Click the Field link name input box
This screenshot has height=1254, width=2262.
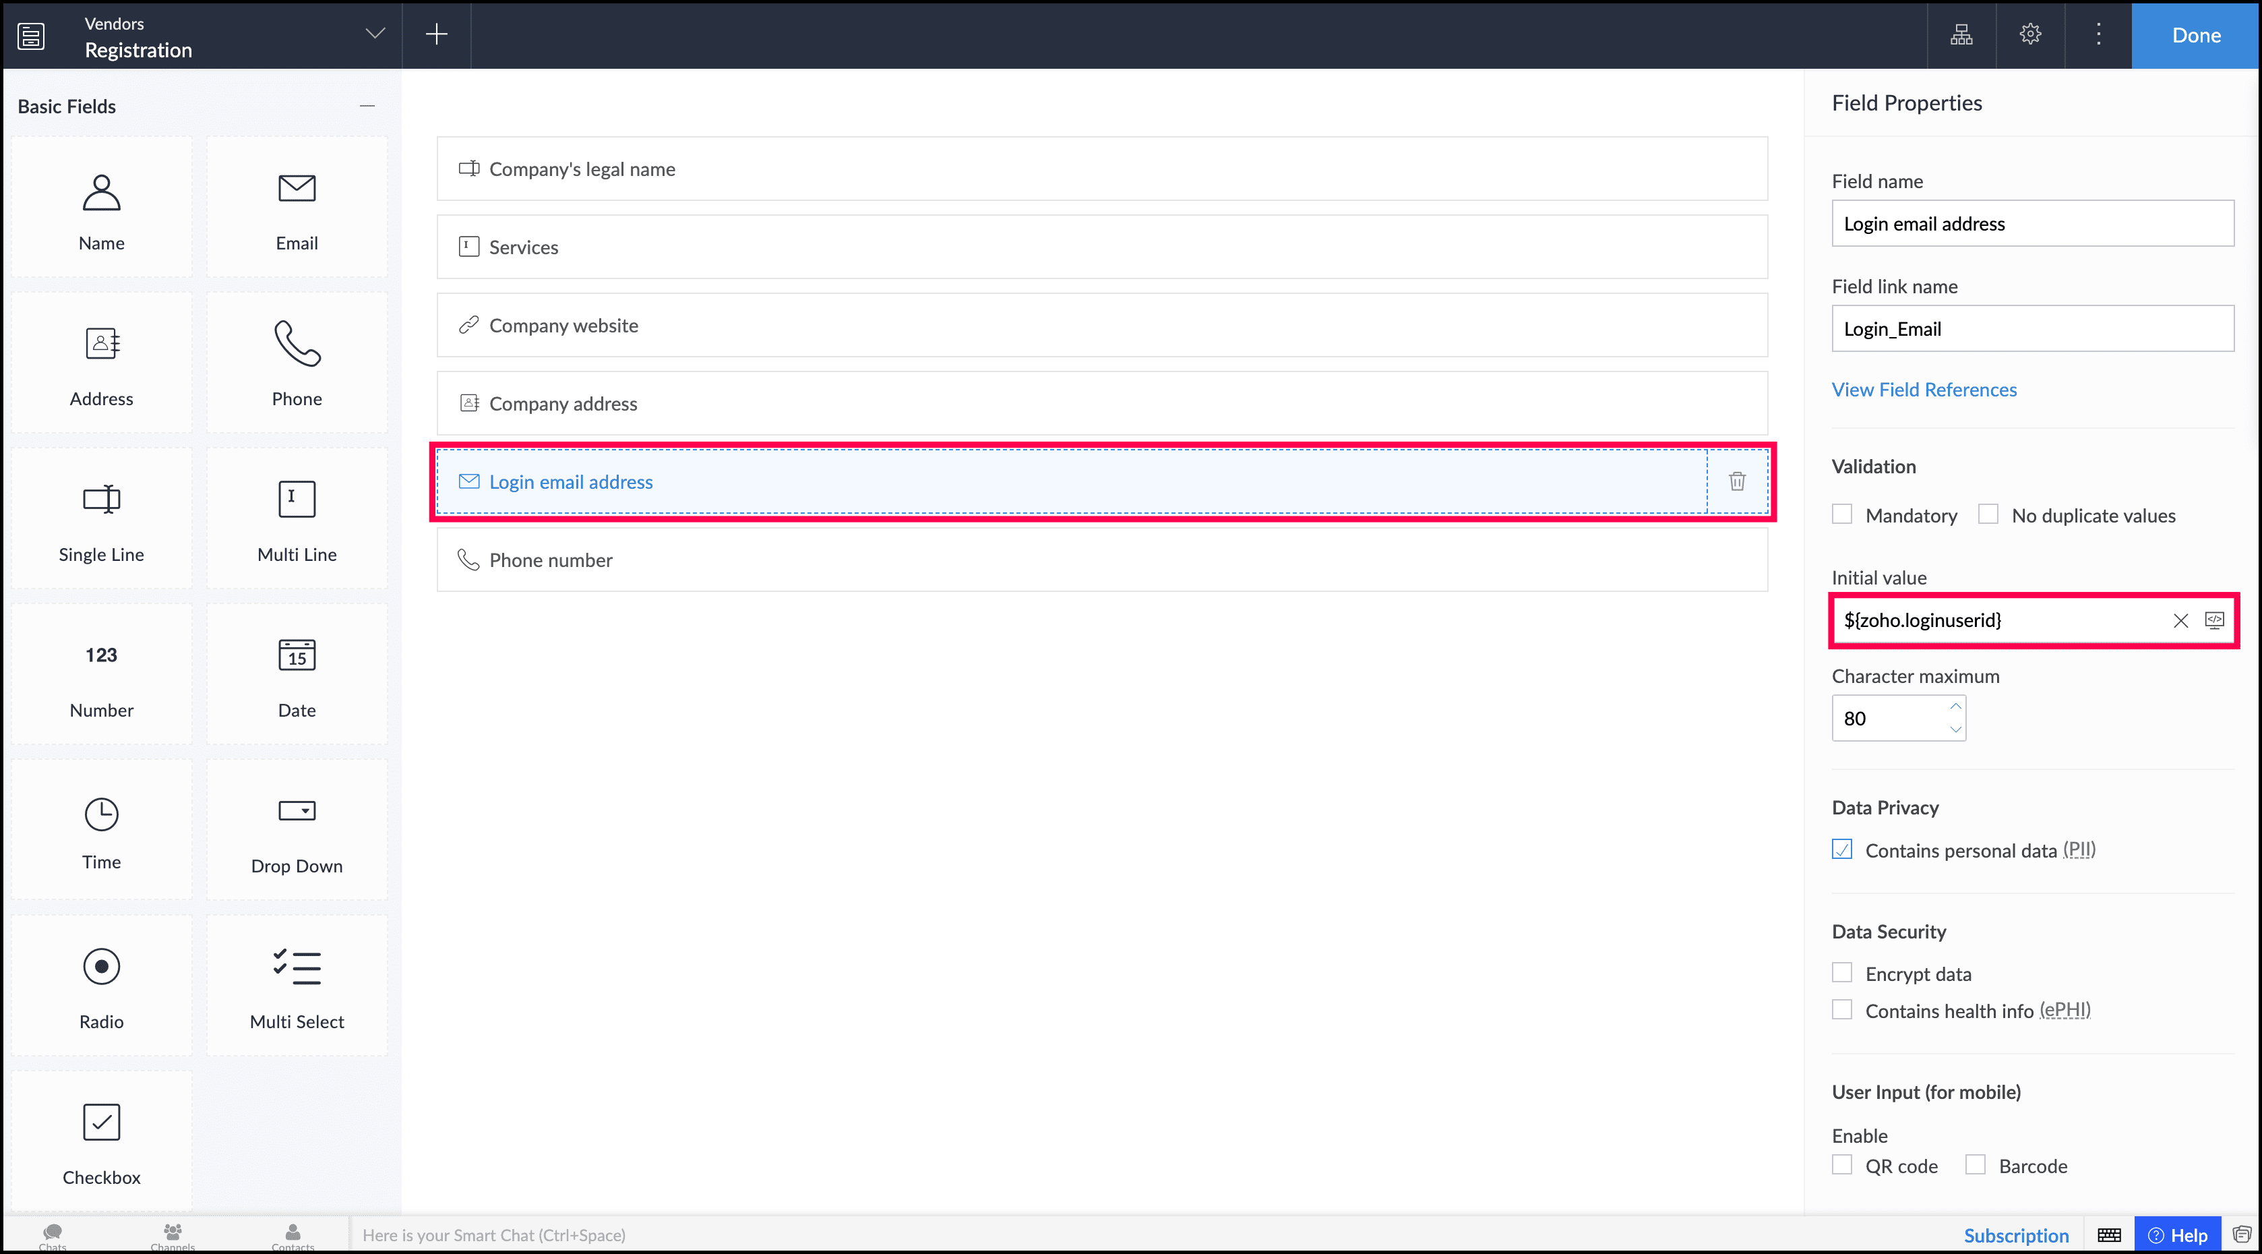(x=2032, y=329)
